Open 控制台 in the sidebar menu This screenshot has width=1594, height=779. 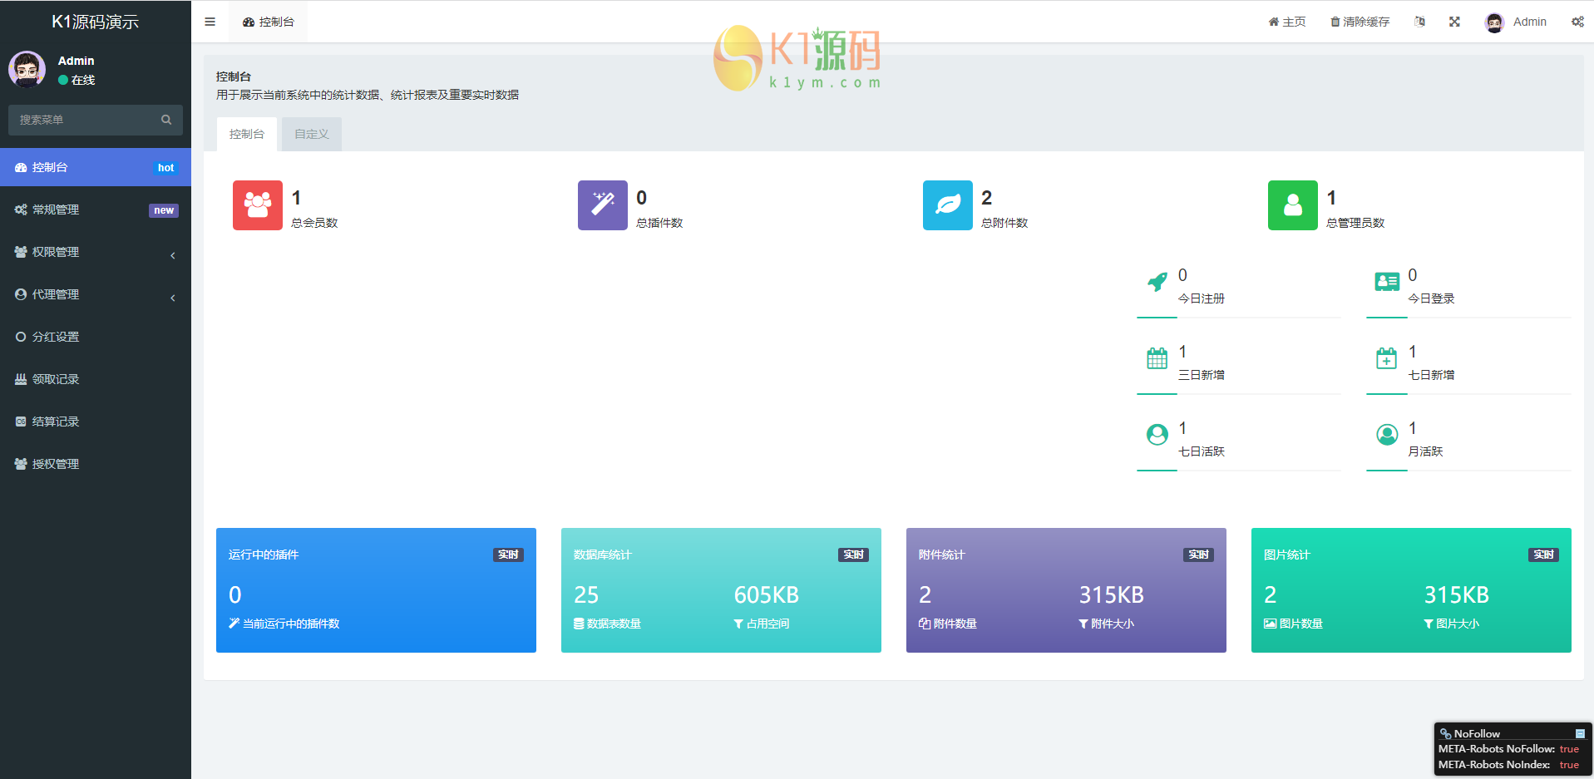click(x=96, y=167)
